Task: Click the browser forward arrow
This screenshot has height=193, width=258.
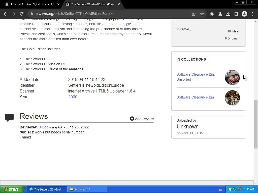Action: [14, 14]
